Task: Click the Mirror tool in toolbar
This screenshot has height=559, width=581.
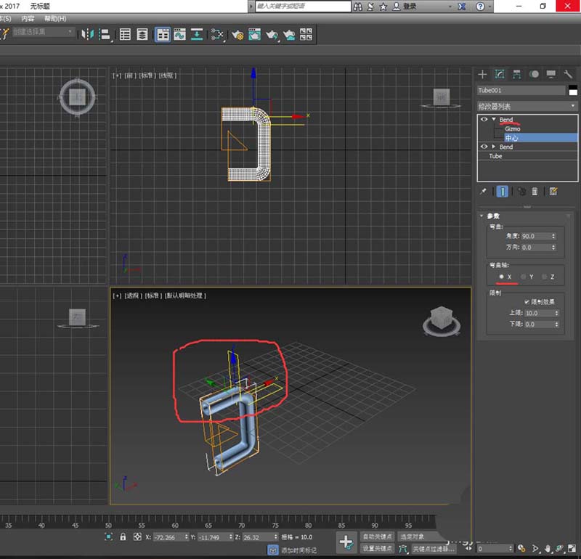Action: coord(88,34)
